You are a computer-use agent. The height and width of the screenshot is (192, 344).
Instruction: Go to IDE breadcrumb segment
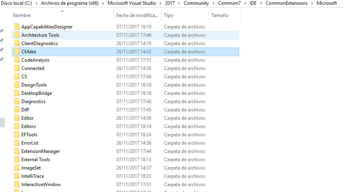click(253, 3)
